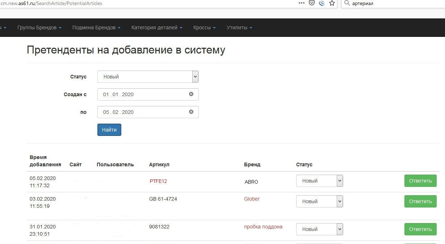This screenshot has height=244, width=445.
Task: Open the Группы Брендов menu
Action: [39, 27]
